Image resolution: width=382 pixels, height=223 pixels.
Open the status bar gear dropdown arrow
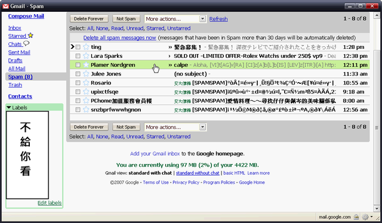(371, 216)
